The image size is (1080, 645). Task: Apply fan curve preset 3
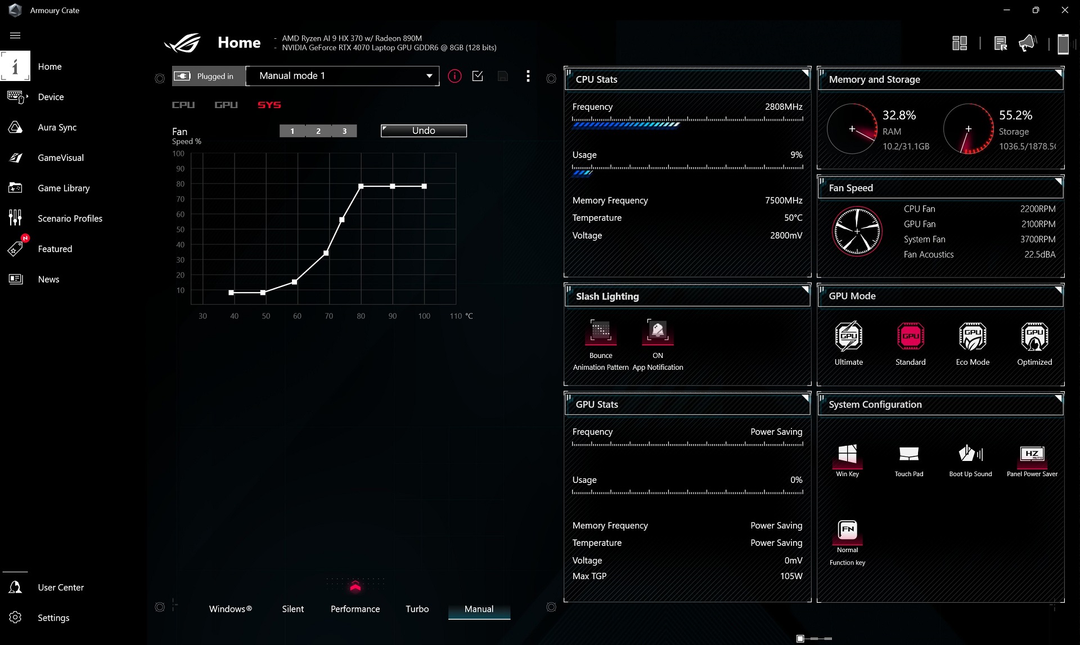point(344,131)
